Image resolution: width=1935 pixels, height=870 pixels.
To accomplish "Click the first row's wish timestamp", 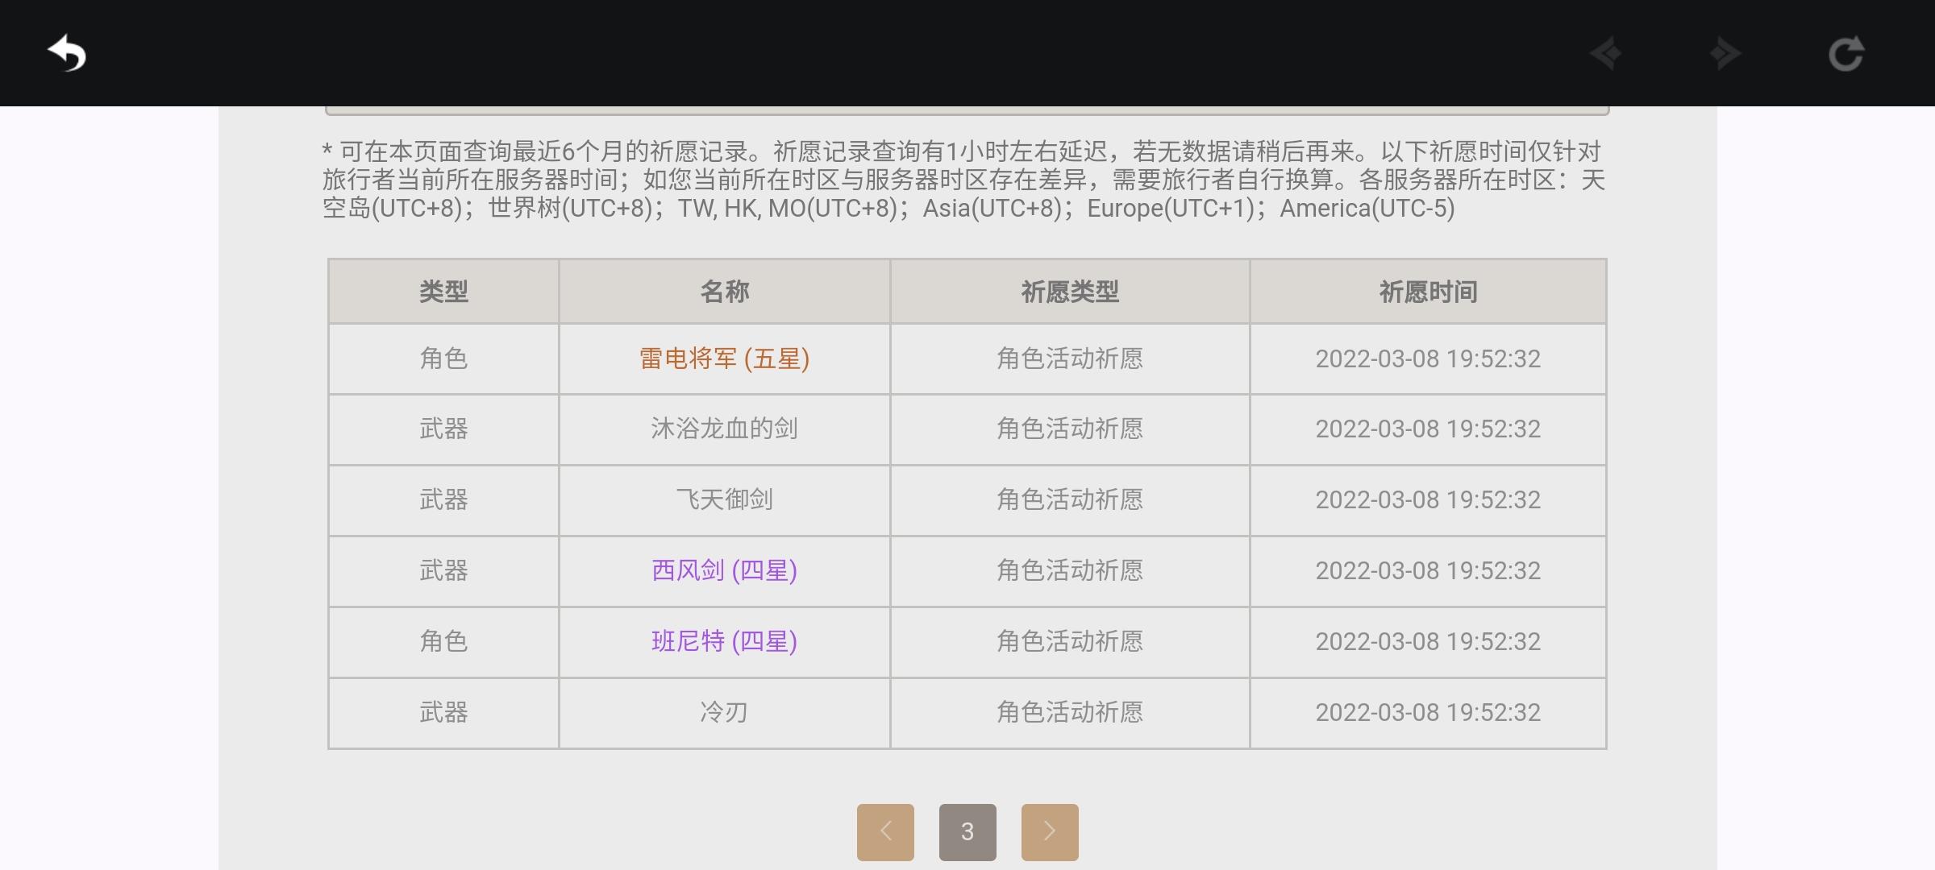I will 1428,358.
